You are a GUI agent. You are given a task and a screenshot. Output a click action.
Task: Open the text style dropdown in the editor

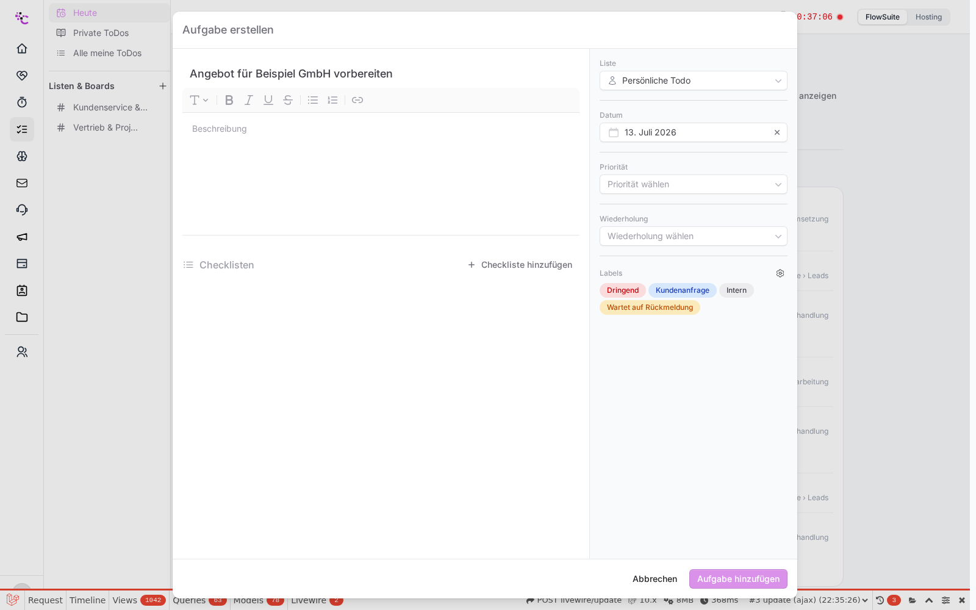(199, 100)
